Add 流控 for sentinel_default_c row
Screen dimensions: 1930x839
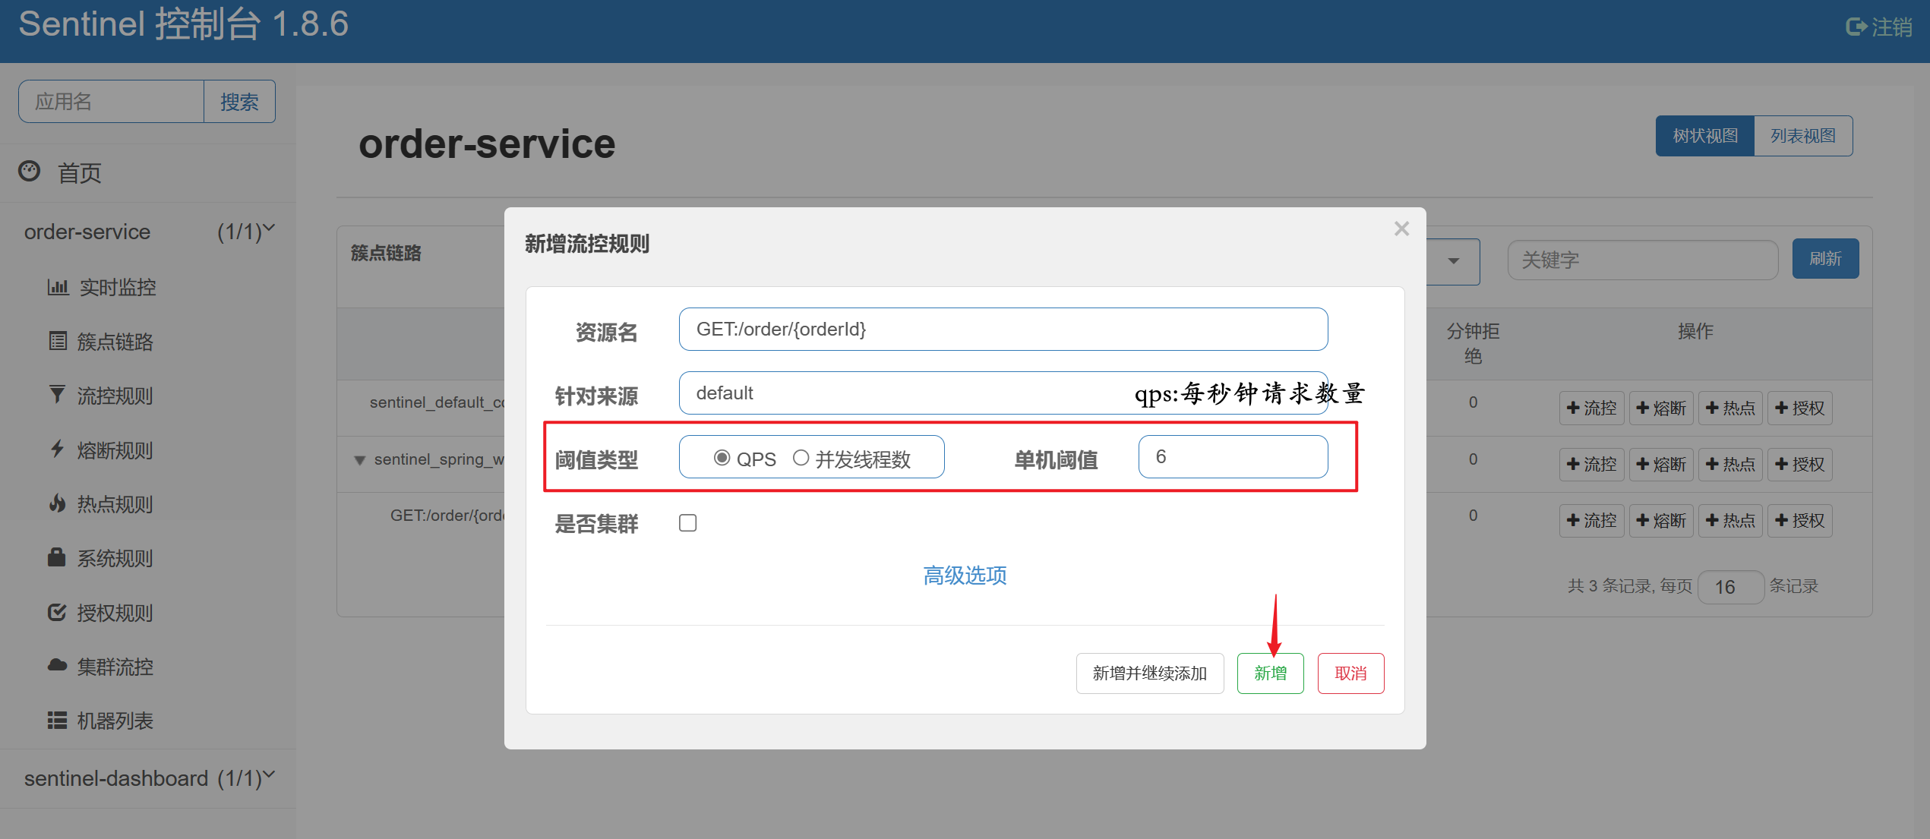tap(1591, 408)
